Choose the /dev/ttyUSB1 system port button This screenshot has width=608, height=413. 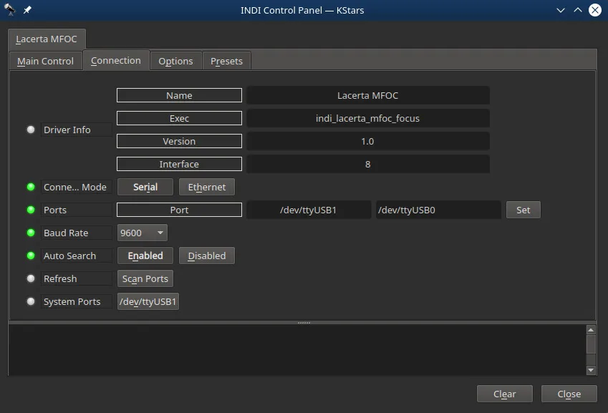pyautogui.click(x=148, y=301)
